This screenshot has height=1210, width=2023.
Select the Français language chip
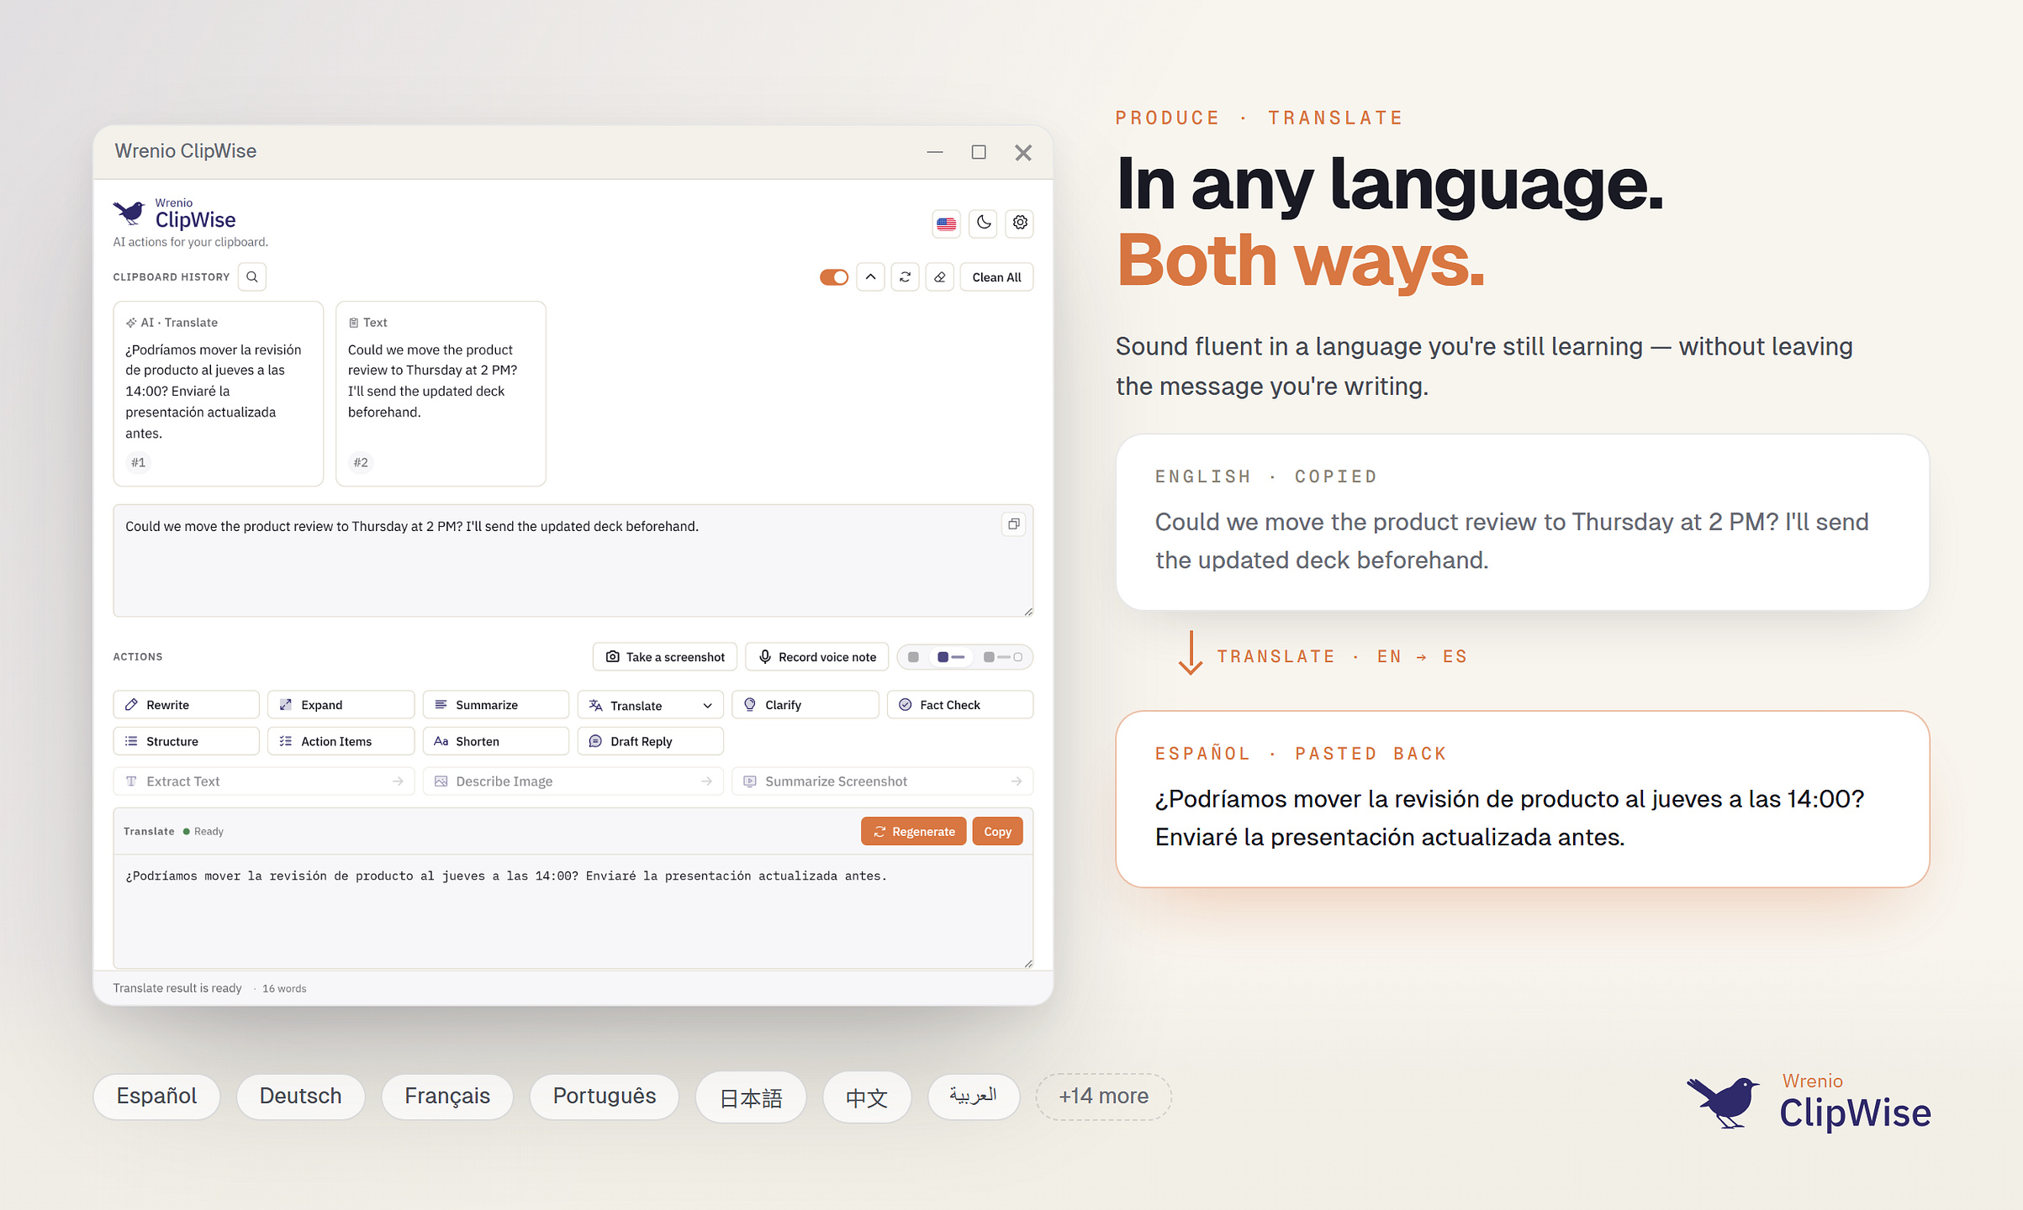447,1097
